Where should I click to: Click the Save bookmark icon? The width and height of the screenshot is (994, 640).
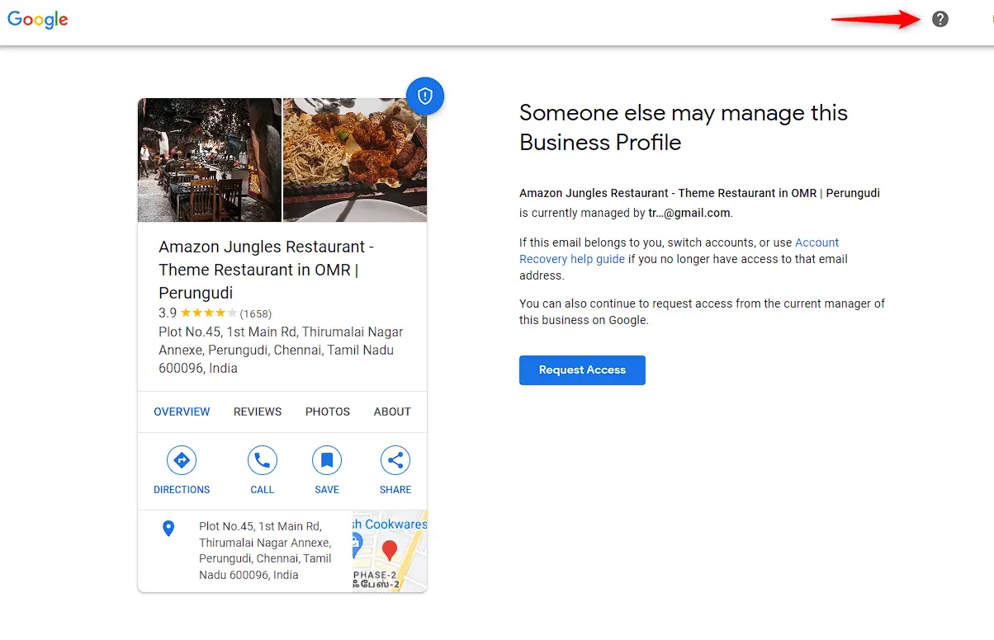pos(326,460)
